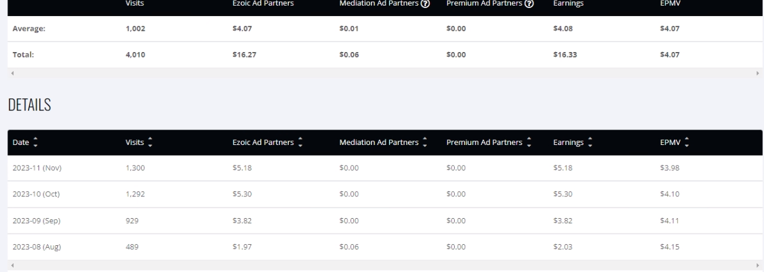Sort details table by Visits
This screenshot has height=272, width=764.
(x=138, y=143)
